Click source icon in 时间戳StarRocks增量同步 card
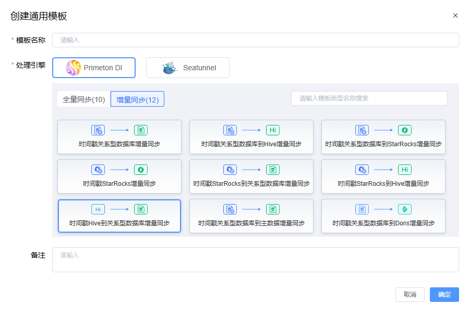This screenshot has height=317, width=469. [98, 170]
